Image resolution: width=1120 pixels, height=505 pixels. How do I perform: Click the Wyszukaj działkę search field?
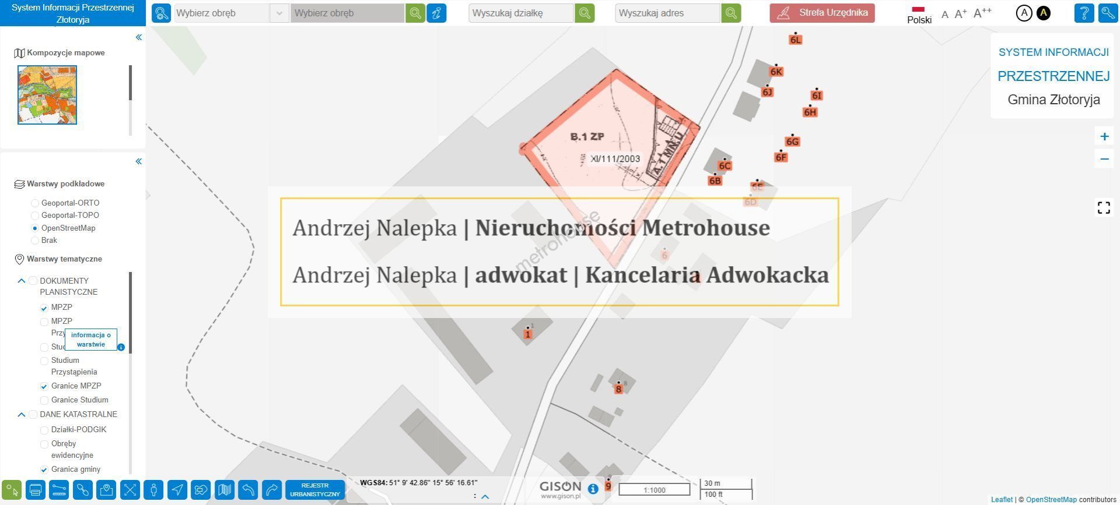coord(521,13)
